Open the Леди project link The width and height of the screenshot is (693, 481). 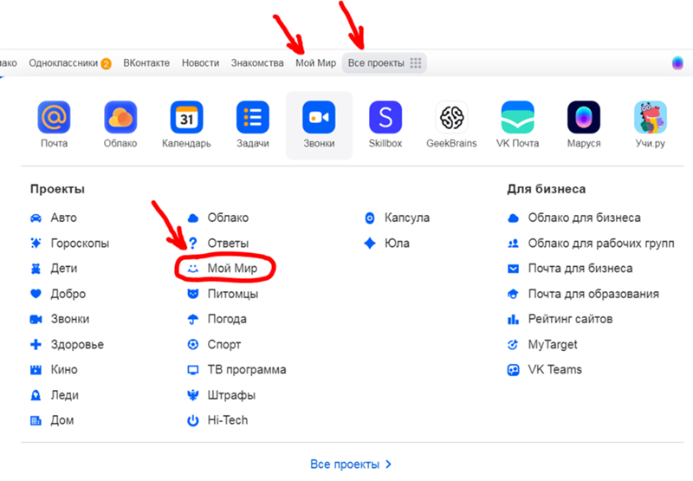point(64,395)
